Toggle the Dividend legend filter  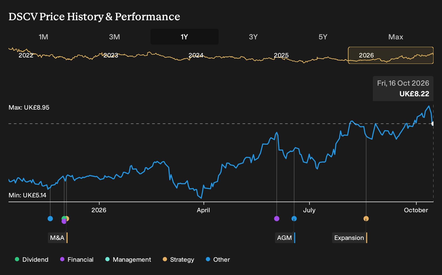32,260
